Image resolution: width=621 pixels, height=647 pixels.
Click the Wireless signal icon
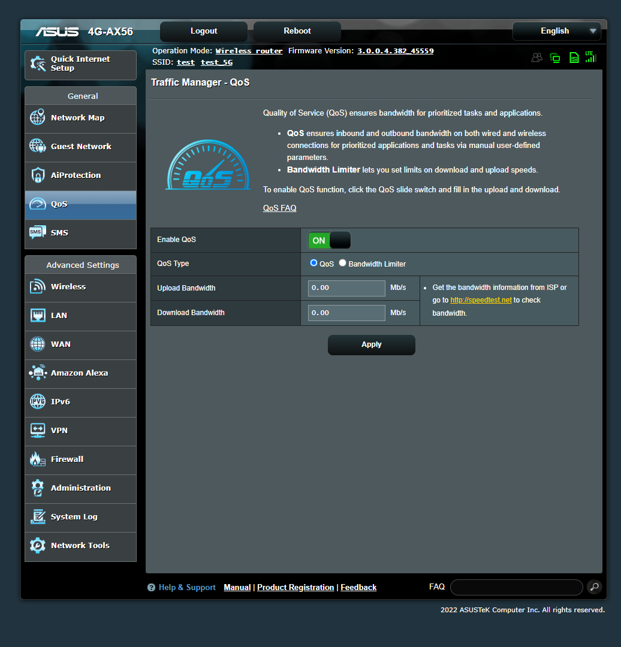tap(38, 286)
